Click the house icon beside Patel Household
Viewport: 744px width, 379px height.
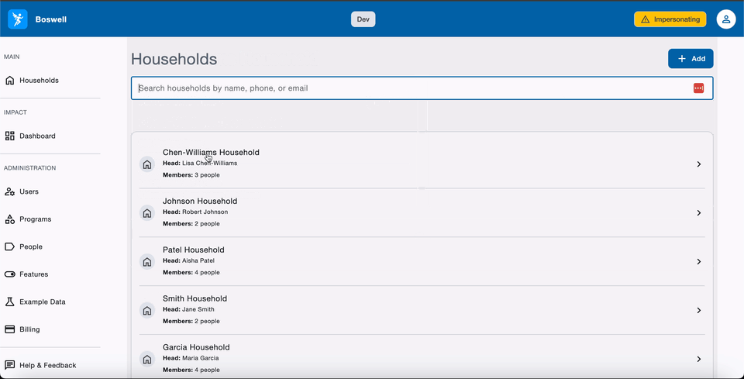tap(147, 262)
